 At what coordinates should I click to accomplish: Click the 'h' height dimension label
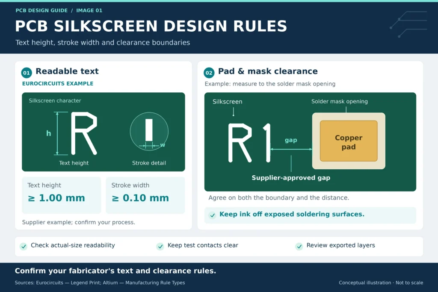[49, 133]
